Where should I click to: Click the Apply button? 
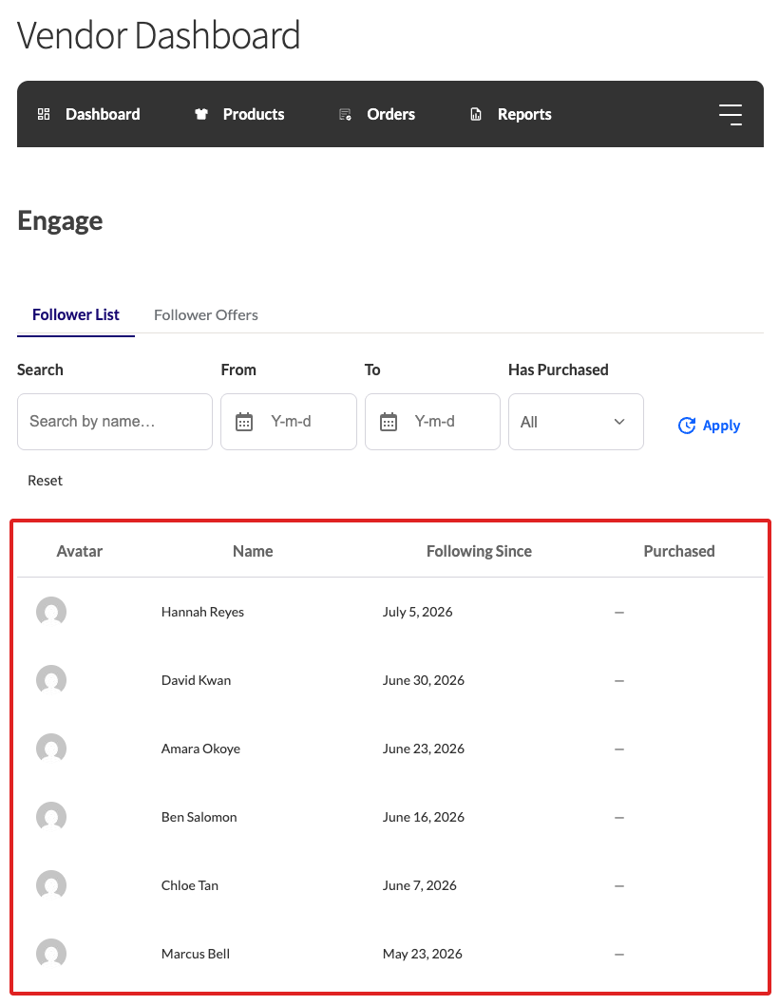coord(709,426)
